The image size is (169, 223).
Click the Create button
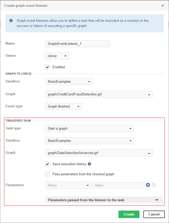pos(129,214)
